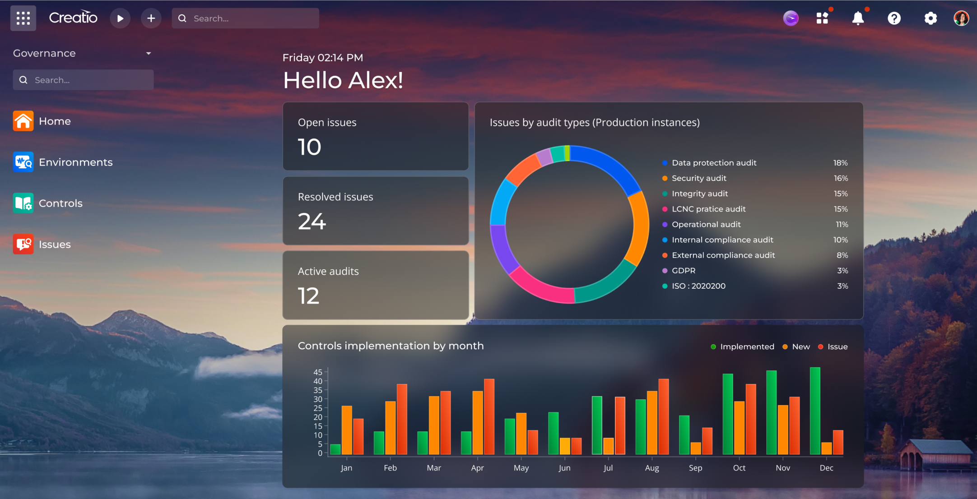Open the Active audits card
977x499 pixels.
pos(375,285)
